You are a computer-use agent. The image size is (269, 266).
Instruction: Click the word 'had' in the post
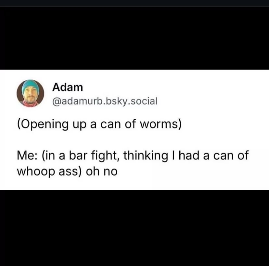[x=190, y=155]
